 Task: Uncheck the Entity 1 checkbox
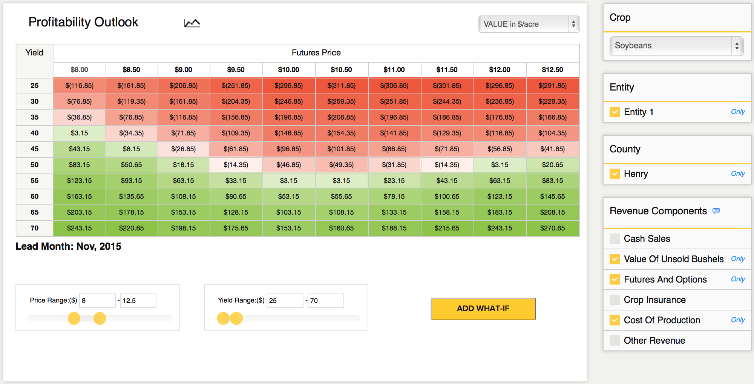[615, 112]
